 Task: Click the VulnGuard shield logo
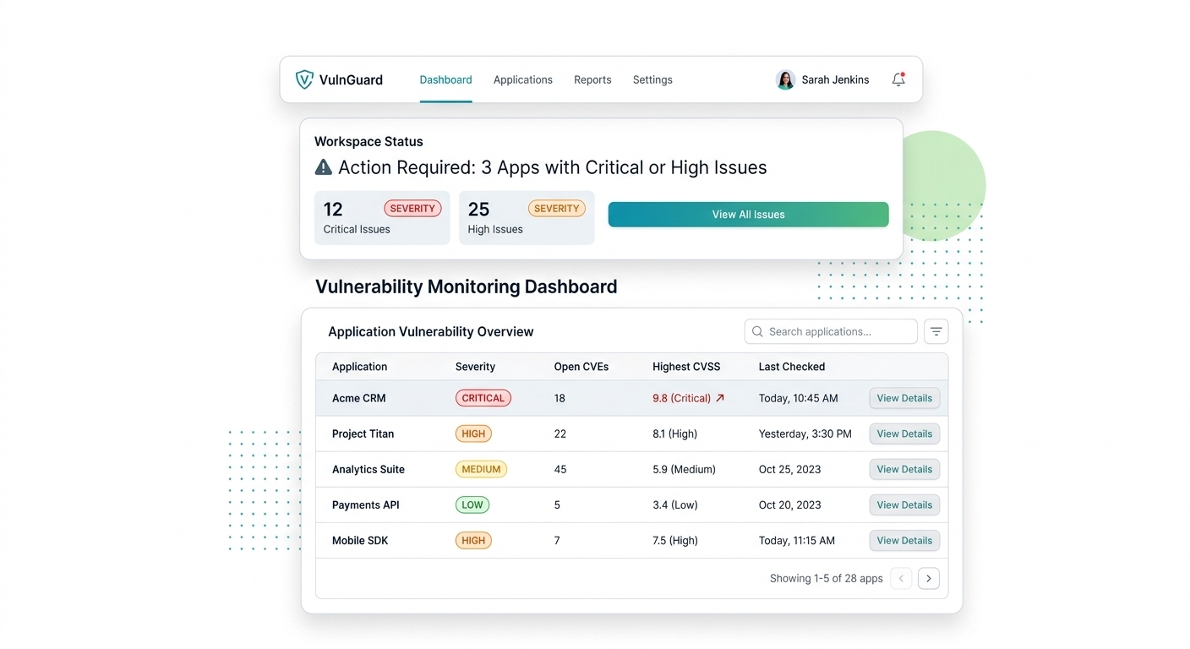coord(304,79)
